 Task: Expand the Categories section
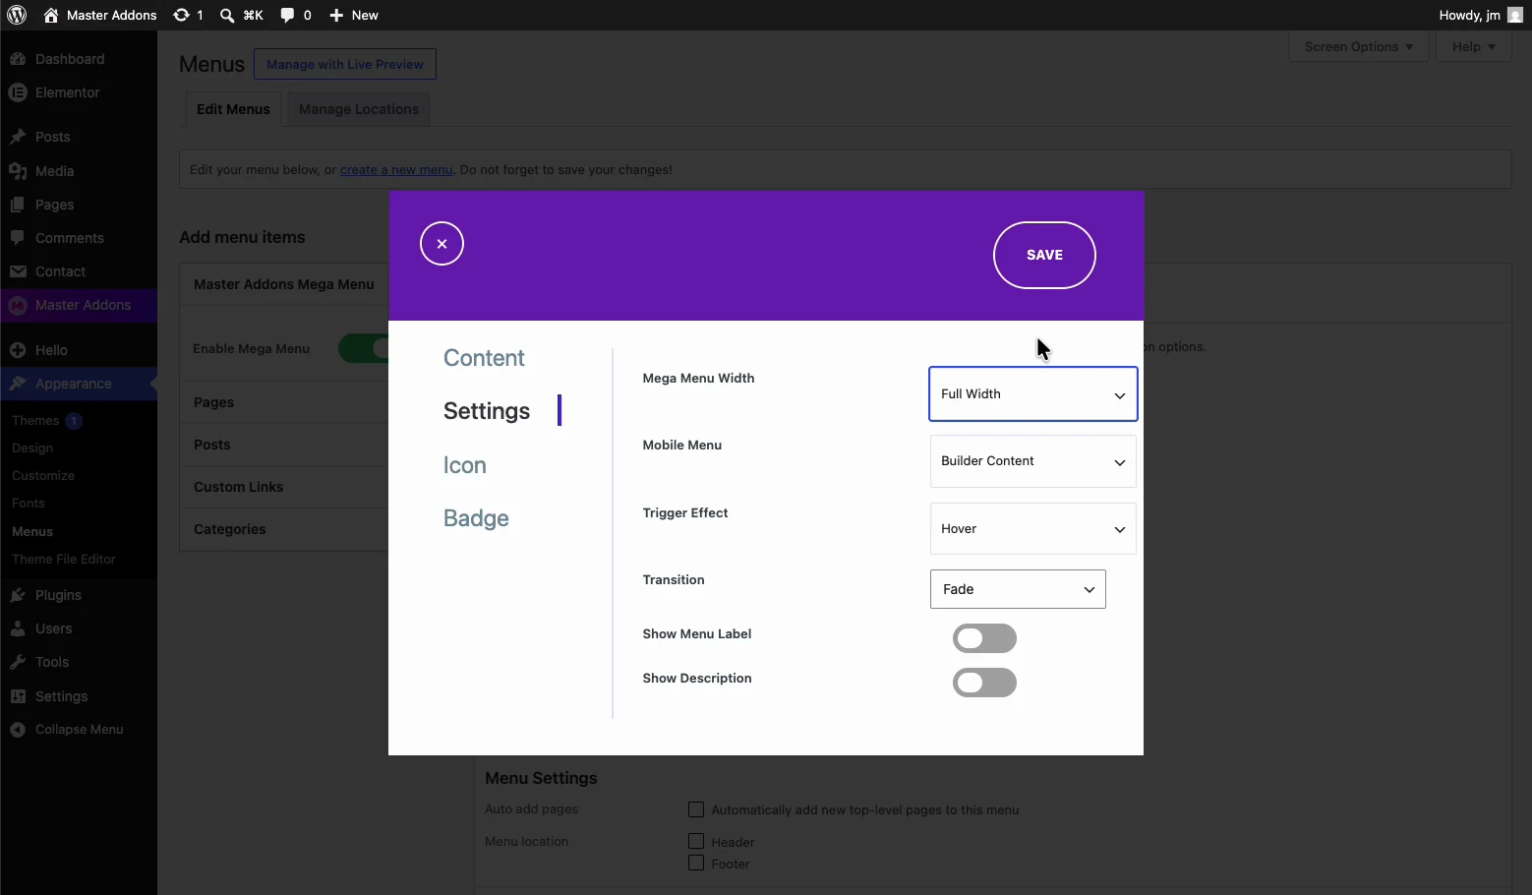pyautogui.click(x=284, y=529)
